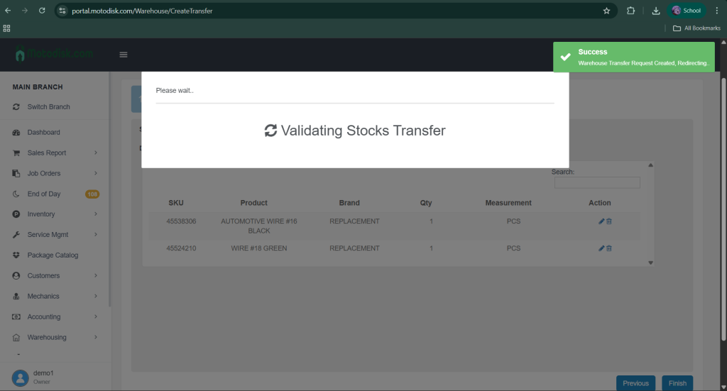The width and height of the screenshot is (727, 391).
Task: Expand the Warehousing sidebar section
Action: [96, 337]
